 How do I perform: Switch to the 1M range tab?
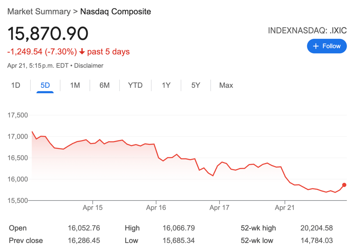click(75, 85)
